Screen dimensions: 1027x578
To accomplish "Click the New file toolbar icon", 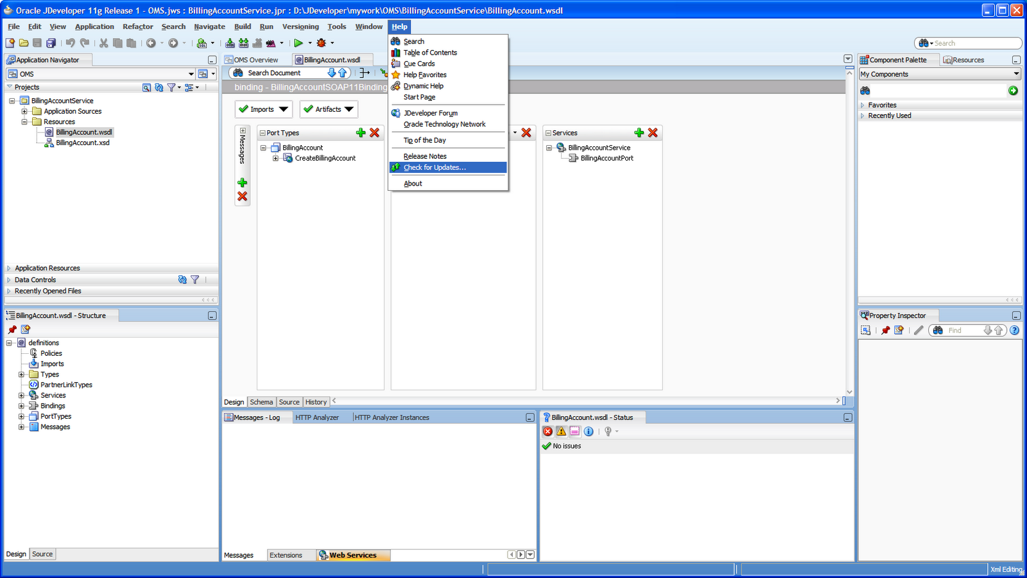I will (x=10, y=43).
